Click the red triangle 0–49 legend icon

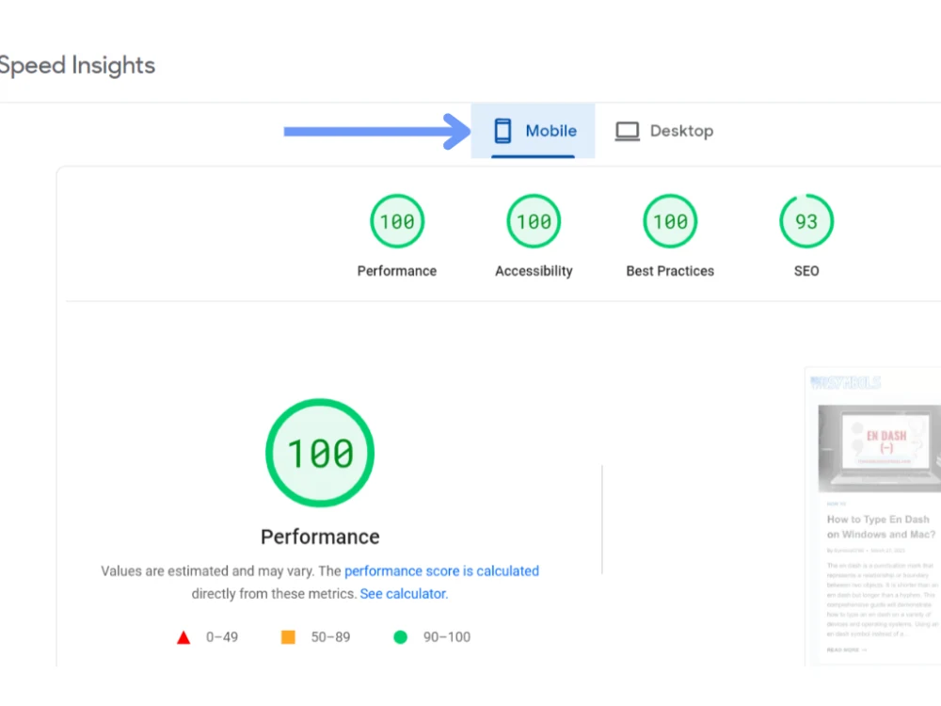(183, 637)
